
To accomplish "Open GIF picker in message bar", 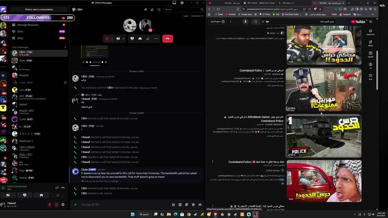I will [x=180, y=205].
